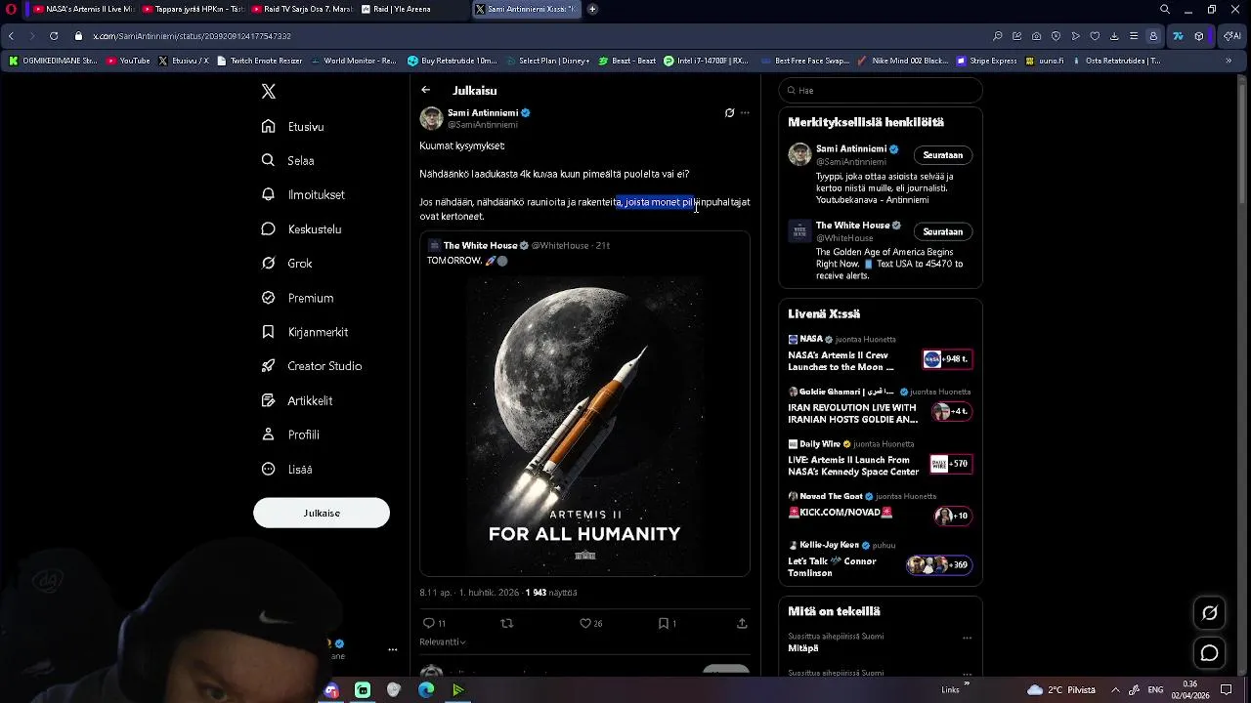The image size is (1251, 703).
Task: Open a new browser tab
Action: pos(592,9)
